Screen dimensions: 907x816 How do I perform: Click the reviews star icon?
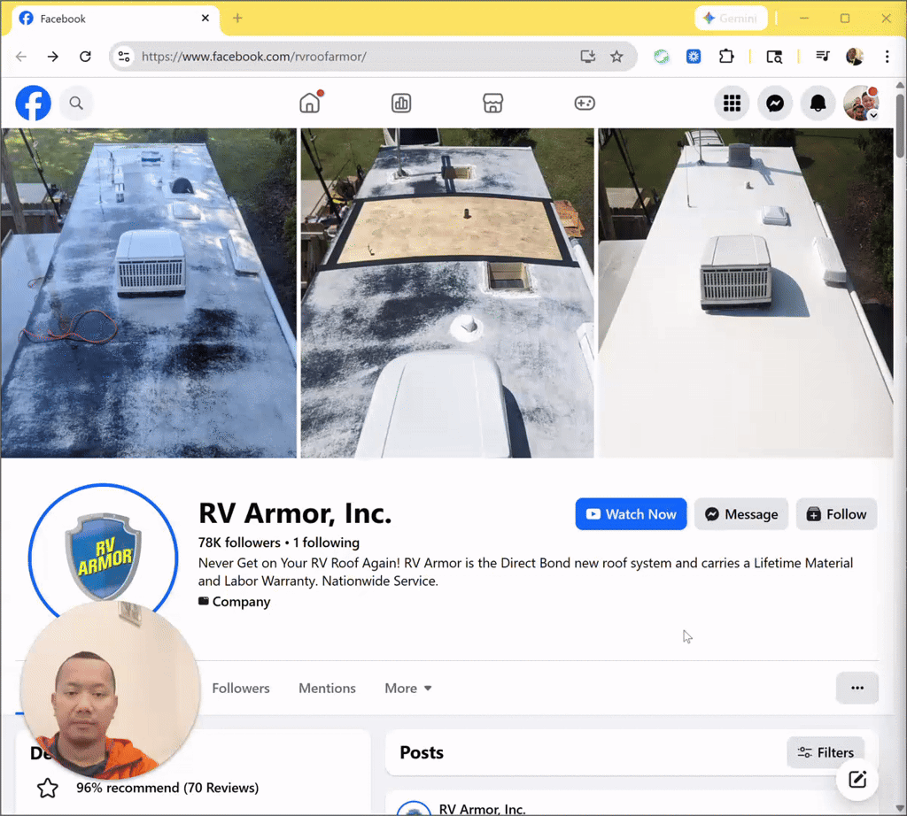click(x=48, y=788)
